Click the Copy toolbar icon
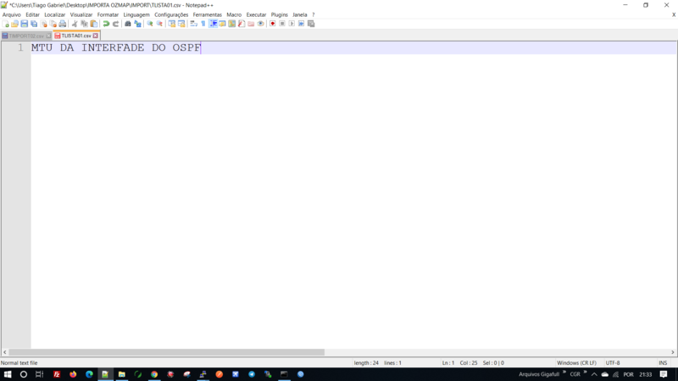This screenshot has width=678, height=381. coord(84,24)
